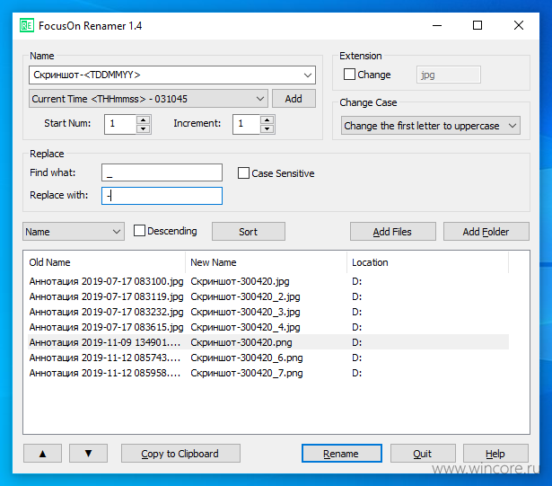Viewport: 552px width, 486px height.
Task: Click new name Скриншот-300420_7.png
Action: (247, 373)
